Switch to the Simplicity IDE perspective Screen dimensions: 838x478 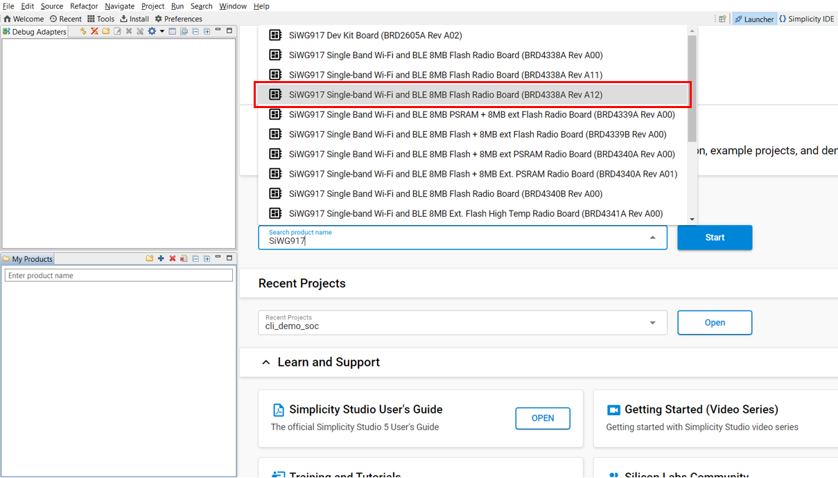point(806,19)
